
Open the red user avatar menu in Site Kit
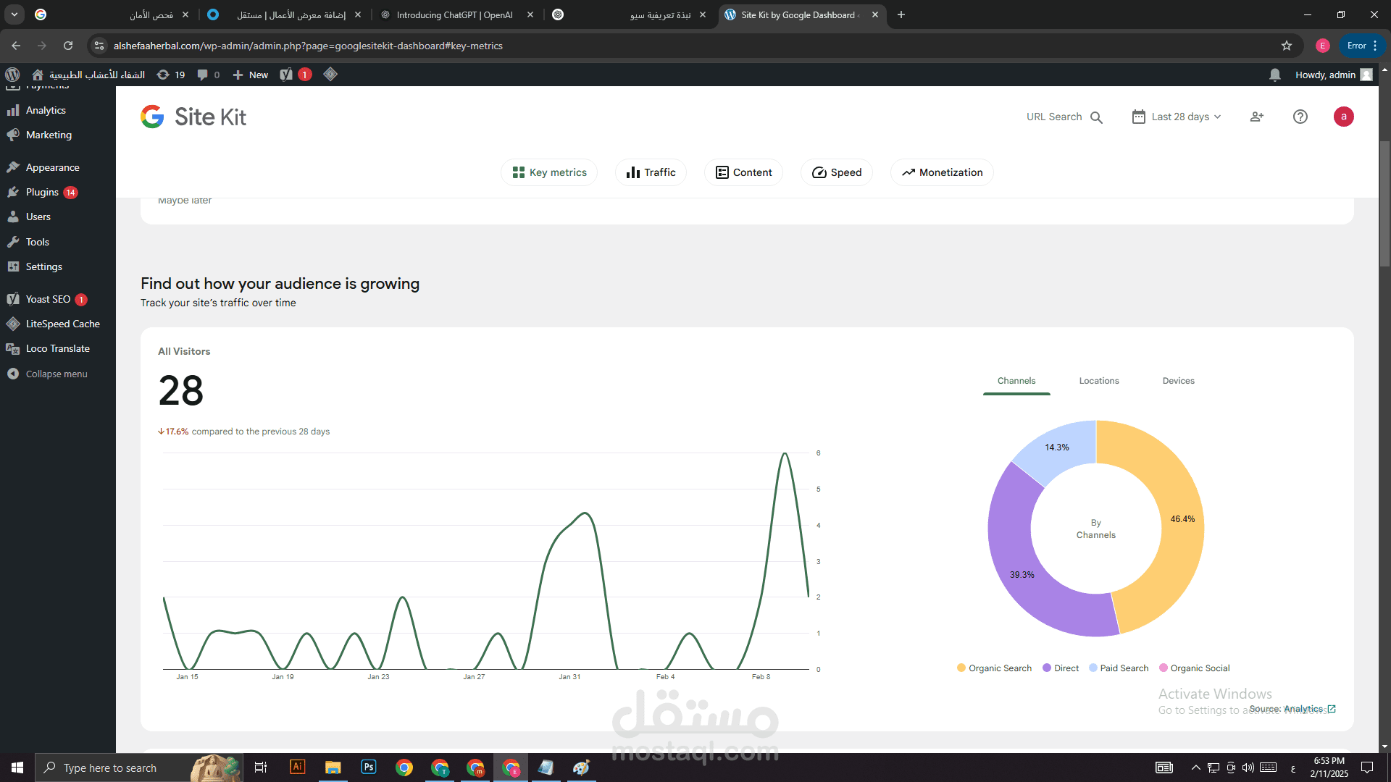[x=1344, y=117]
